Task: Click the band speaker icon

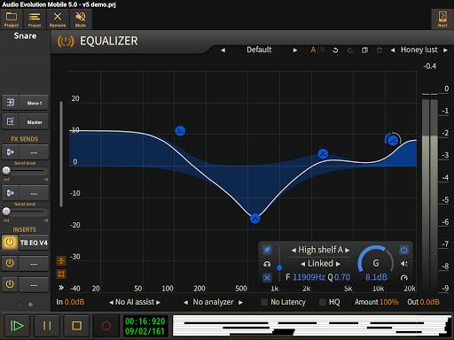Action: point(403,264)
